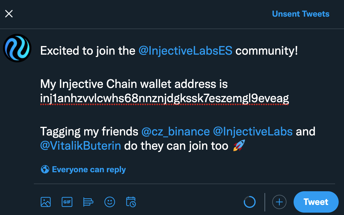Screen dimensions: 344x215
Task: Click the character count progress circle
Action: coord(249,202)
